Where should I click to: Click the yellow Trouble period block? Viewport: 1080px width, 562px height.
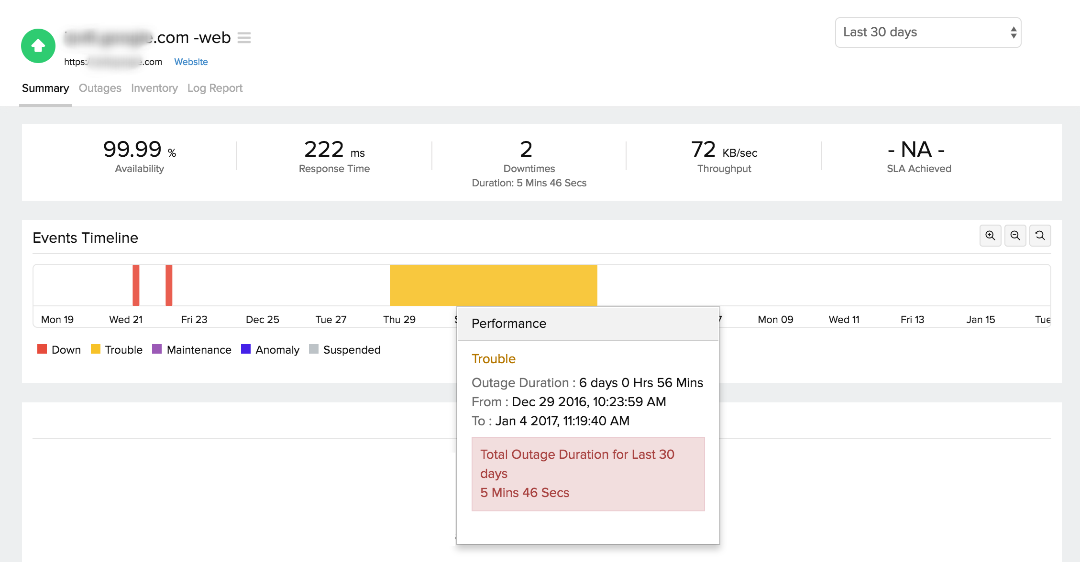[x=493, y=285]
